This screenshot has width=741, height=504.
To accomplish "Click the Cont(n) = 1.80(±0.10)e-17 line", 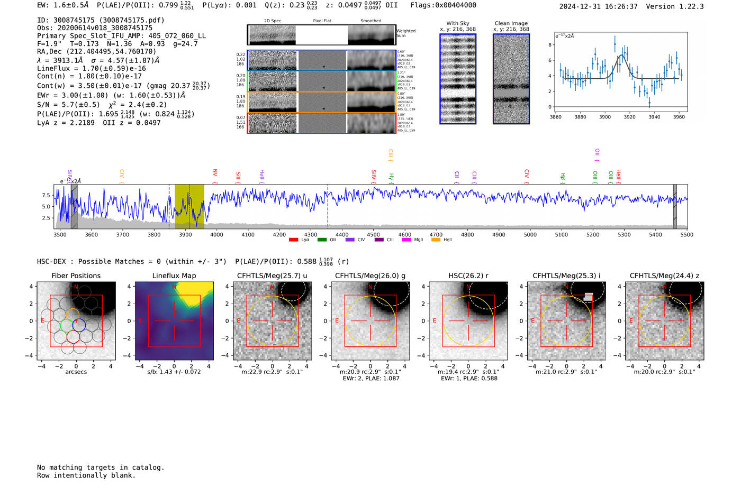I will (x=89, y=76).
